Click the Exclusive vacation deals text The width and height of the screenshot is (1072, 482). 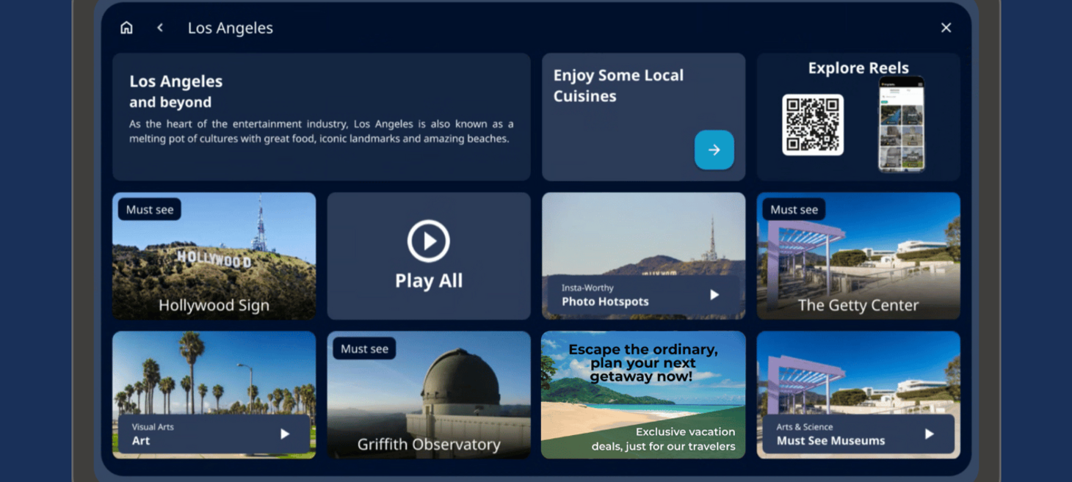point(663,439)
